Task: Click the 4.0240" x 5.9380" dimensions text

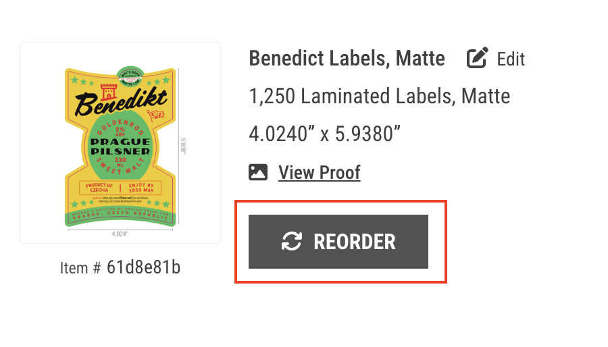Action: pyautogui.click(x=324, y=134)
